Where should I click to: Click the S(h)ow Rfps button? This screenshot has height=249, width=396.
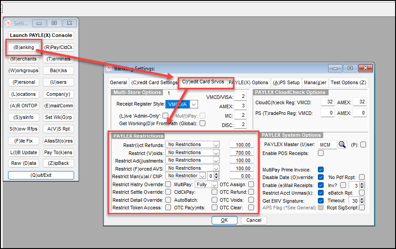tap(24, 129)
